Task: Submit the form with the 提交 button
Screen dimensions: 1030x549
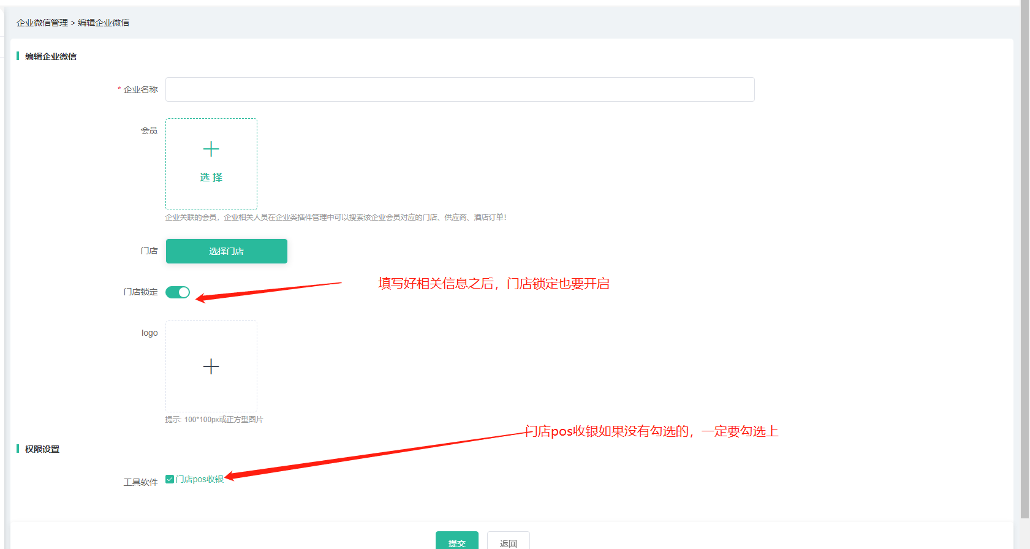Action: (456, 542)
